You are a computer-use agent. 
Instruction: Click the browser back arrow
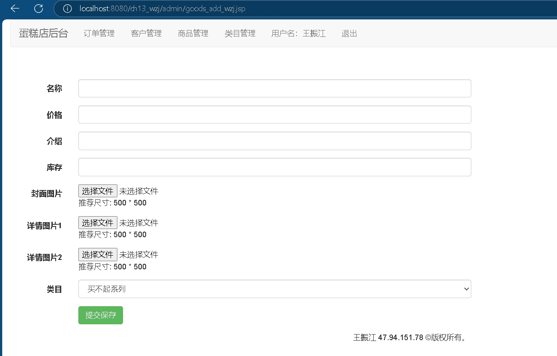click(x=15, y=9)
